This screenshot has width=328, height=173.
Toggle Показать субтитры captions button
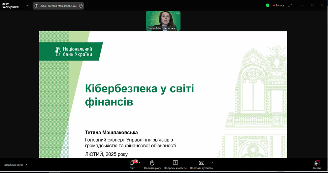click(x=201, y=165)
